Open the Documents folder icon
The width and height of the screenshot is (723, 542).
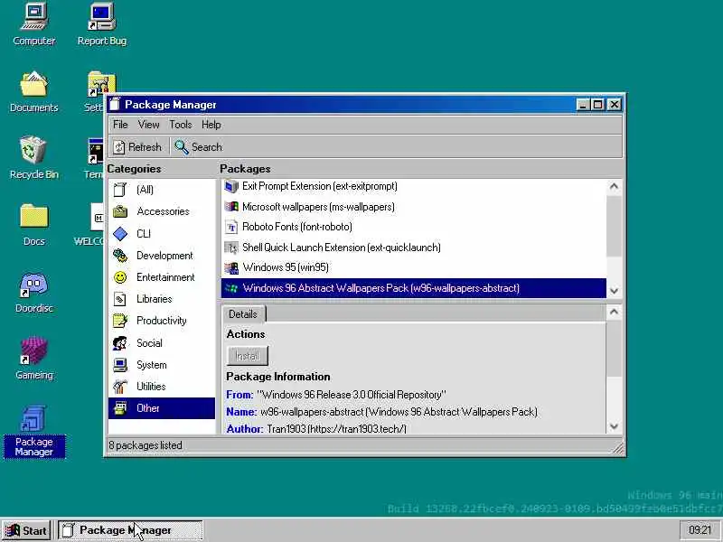[34, 91]
